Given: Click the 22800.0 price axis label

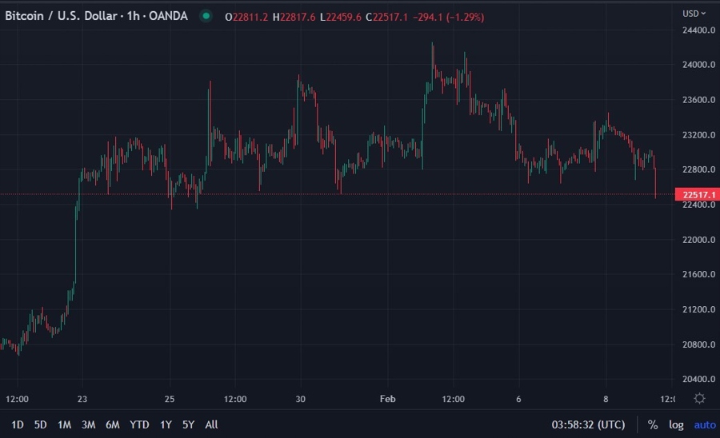Looking at the screenshot, I should pos(699,169).
